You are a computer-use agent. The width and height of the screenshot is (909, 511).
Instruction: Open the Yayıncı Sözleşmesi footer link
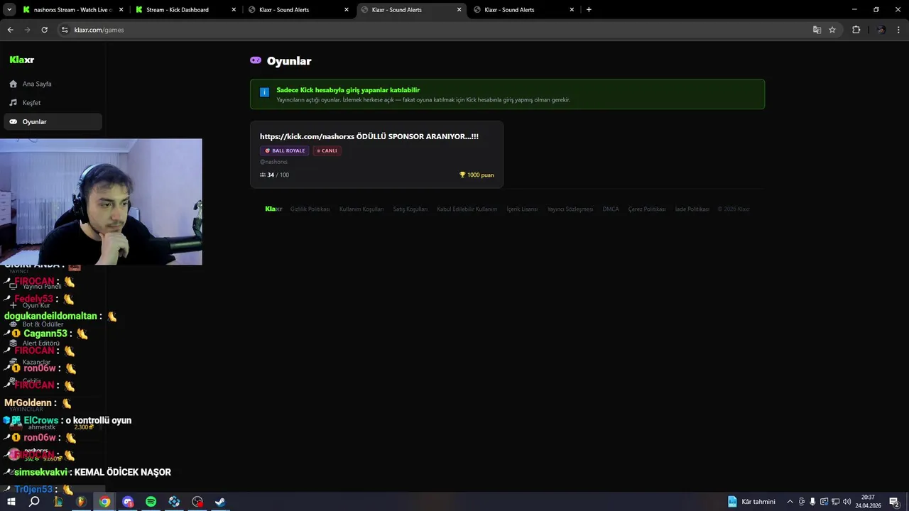570,209
